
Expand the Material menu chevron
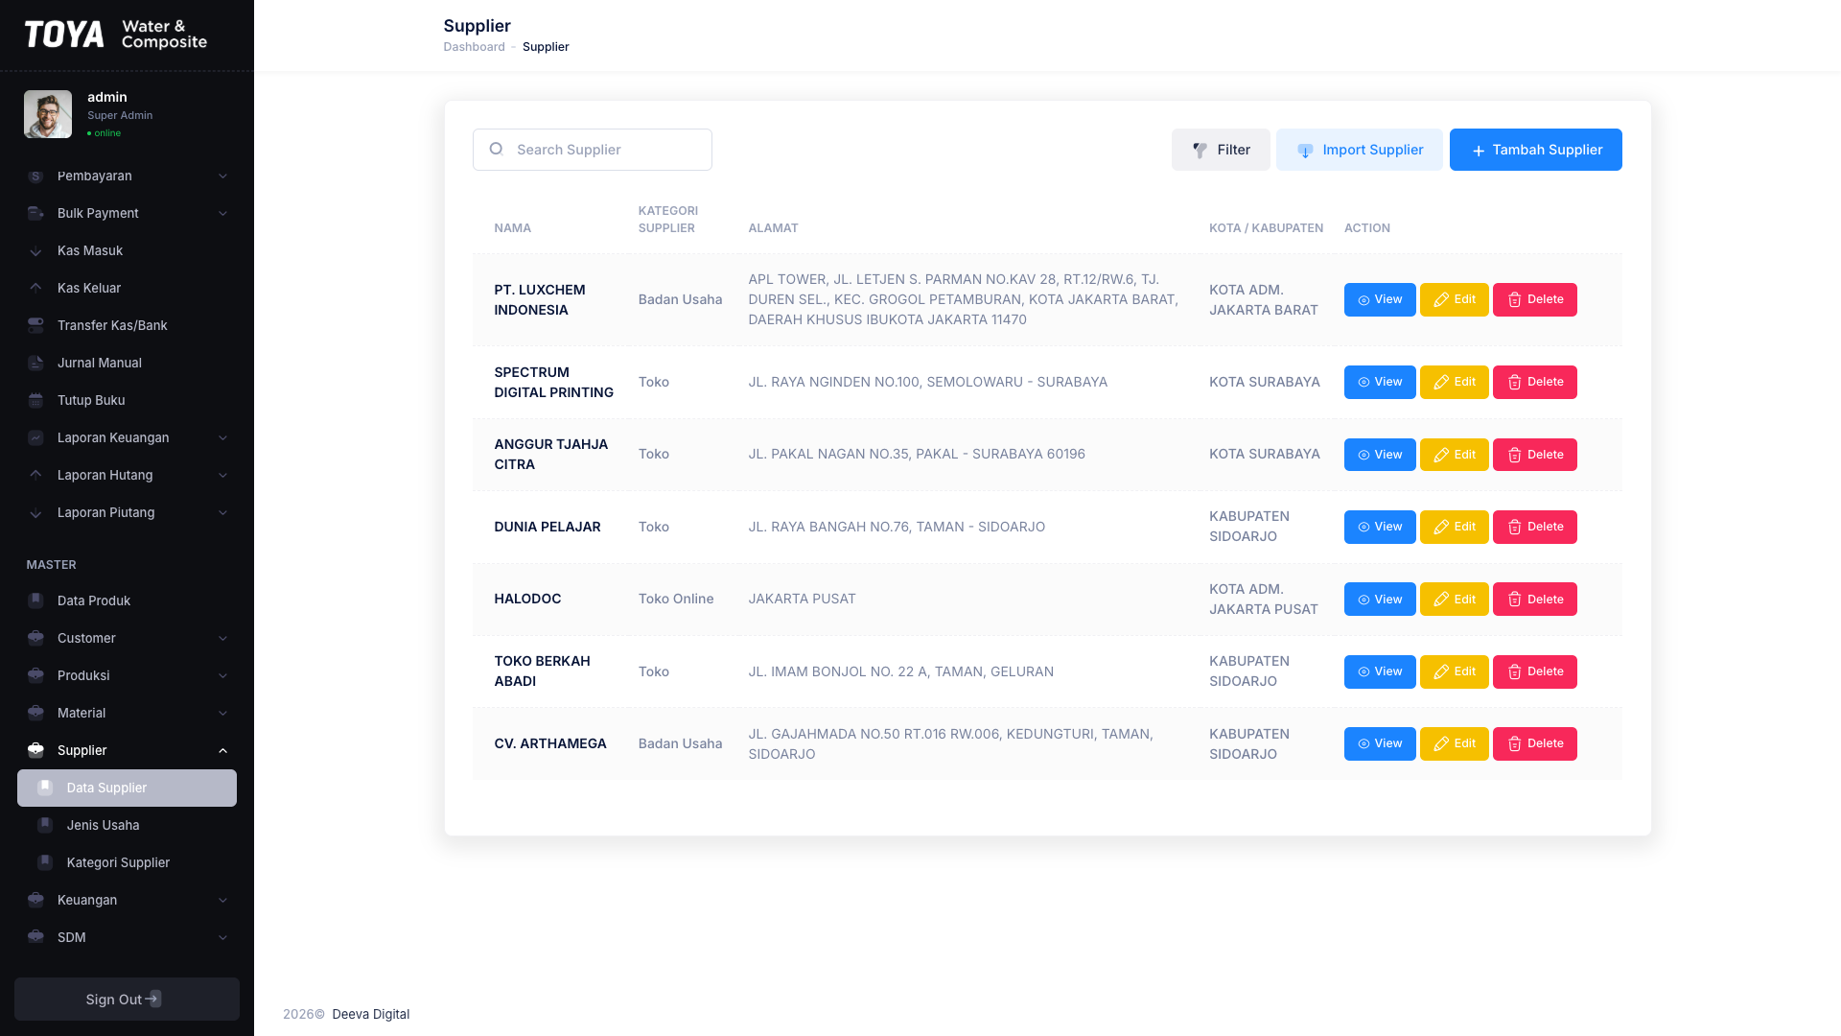pyautogui.click(x=222, y=713)
